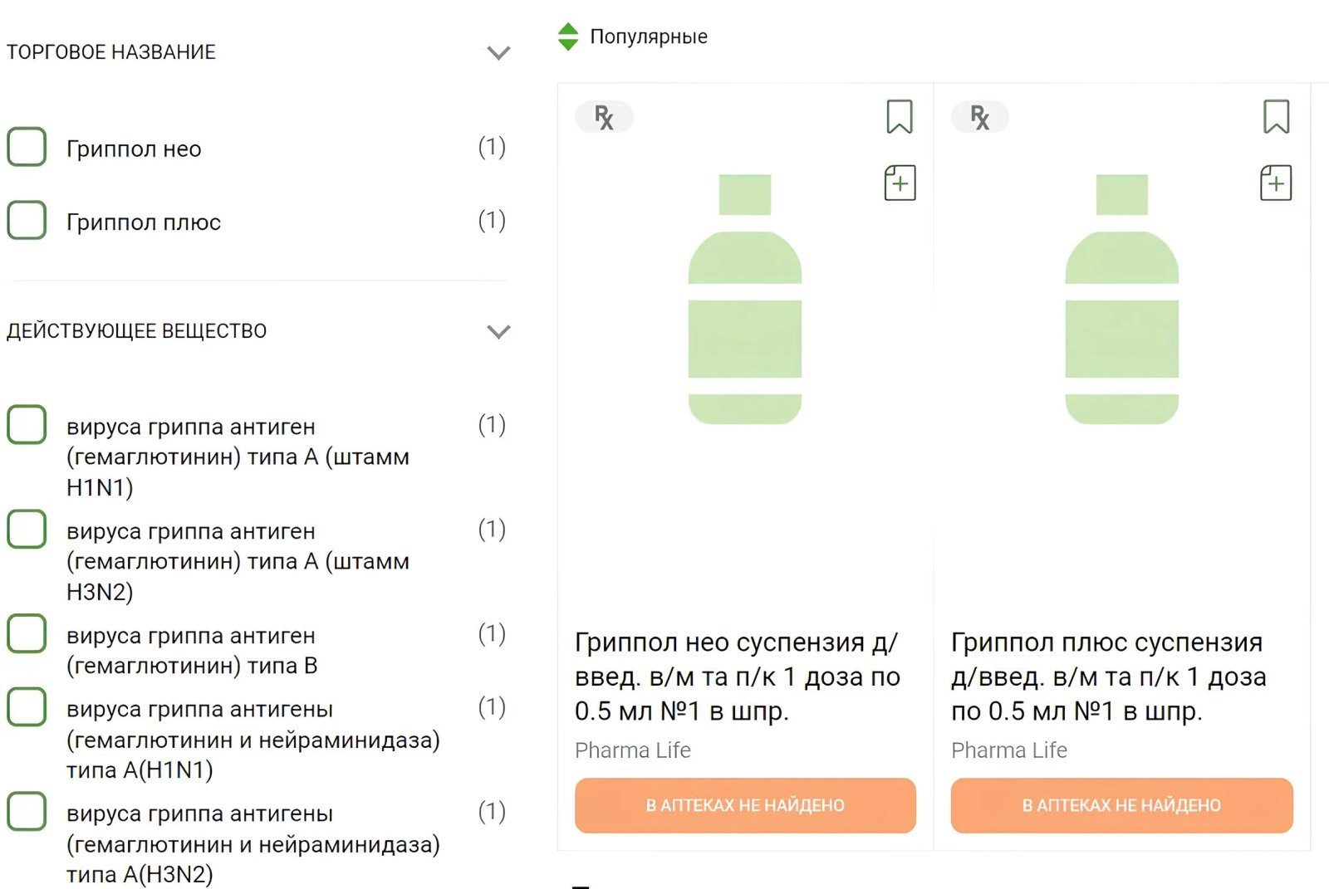Open Гриппол нео bottle image
Viewport: 1329px width, 889px height.
[x=745, y=299]
